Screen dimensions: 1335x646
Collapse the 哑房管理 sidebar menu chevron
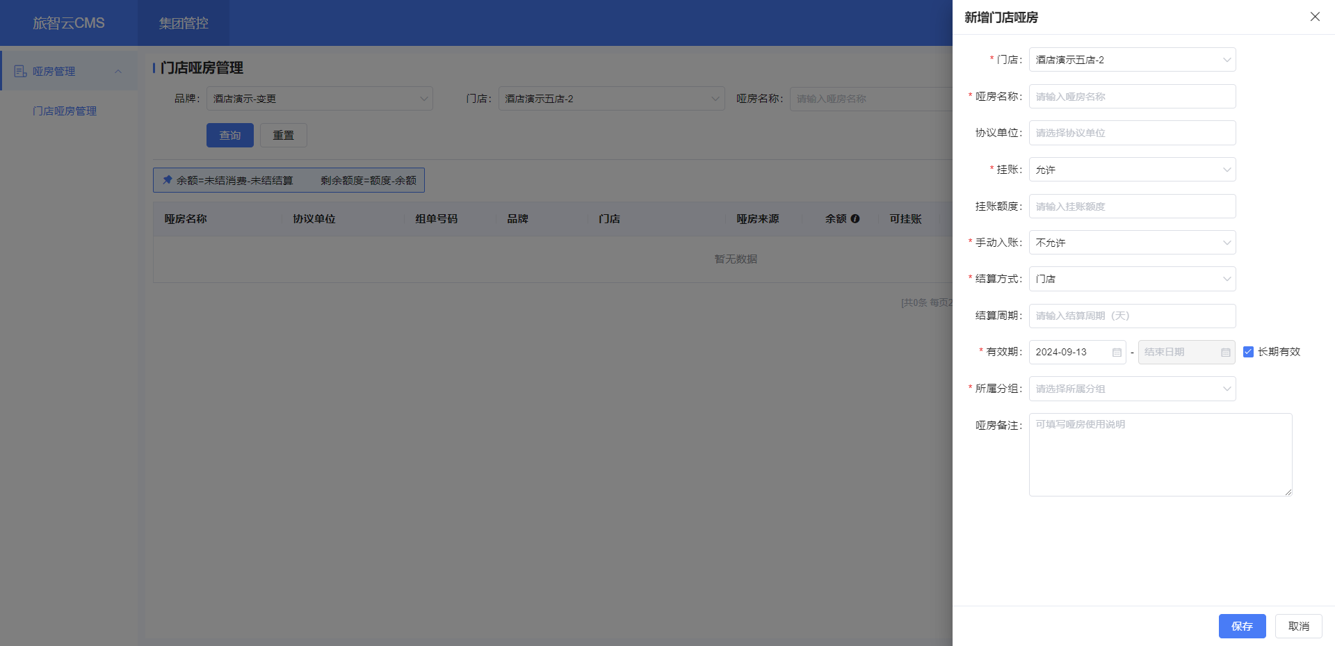tap(118, 71)
